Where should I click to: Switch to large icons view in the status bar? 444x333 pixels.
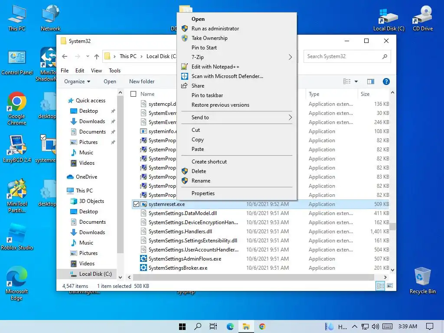click(x=390, y=286)
